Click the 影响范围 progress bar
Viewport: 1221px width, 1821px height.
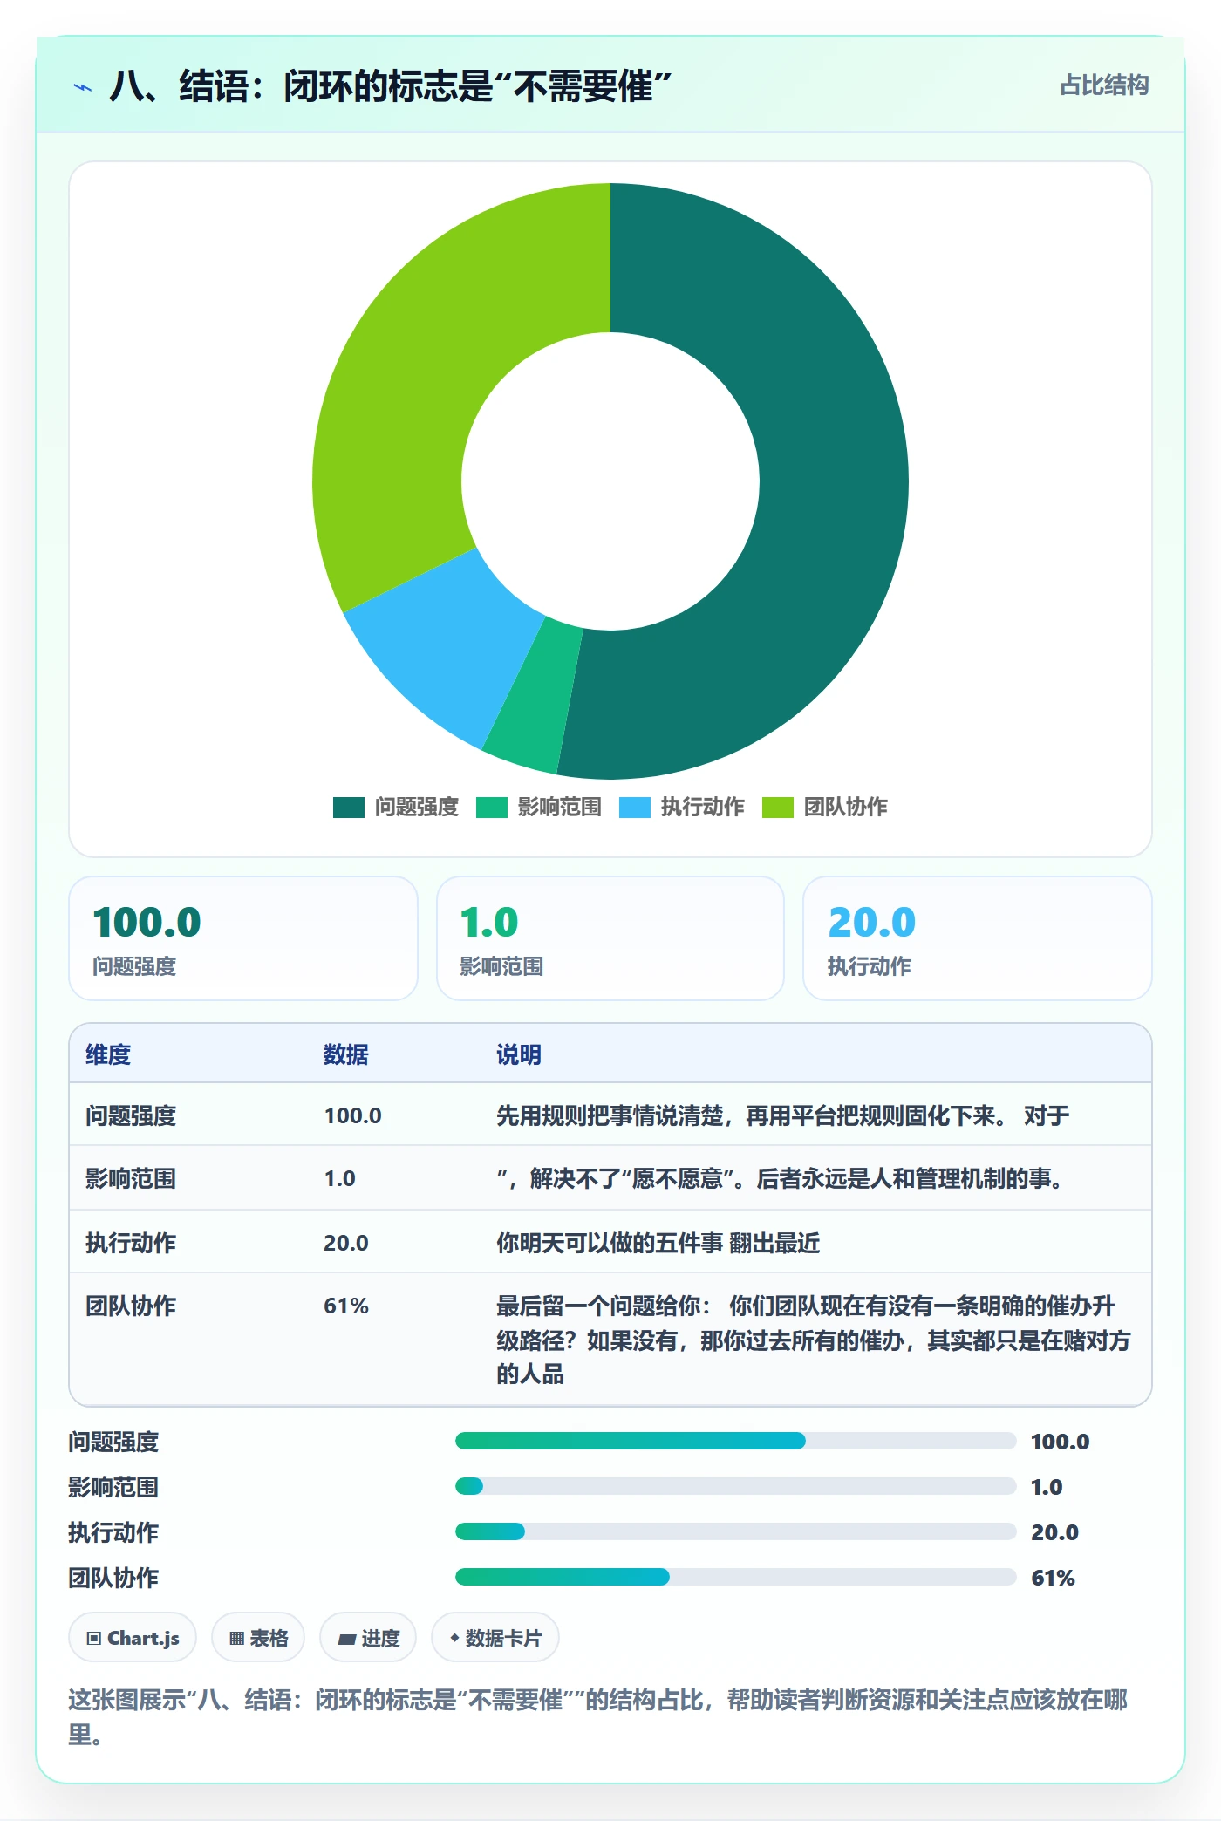[735, 1486]
